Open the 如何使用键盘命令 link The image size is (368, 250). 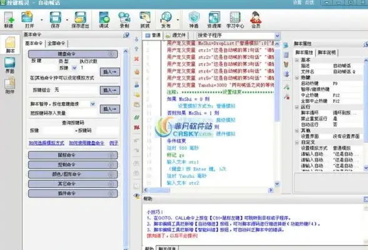[86, 143]
